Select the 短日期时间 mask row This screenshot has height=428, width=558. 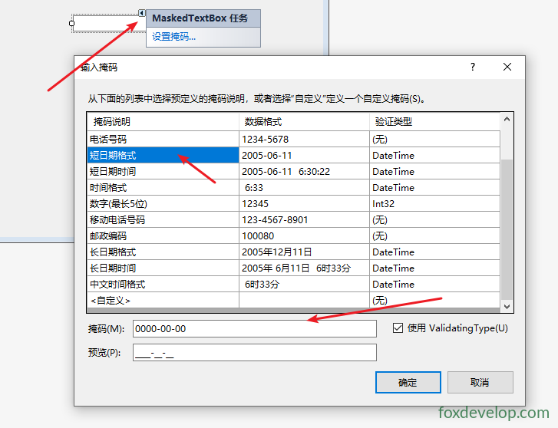pos(293,172)
